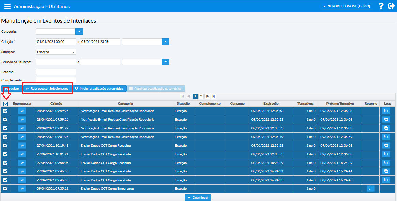Open the Situação dropdown showing Exceção
The height and width of the screenshot is (201, 397).
56,52
